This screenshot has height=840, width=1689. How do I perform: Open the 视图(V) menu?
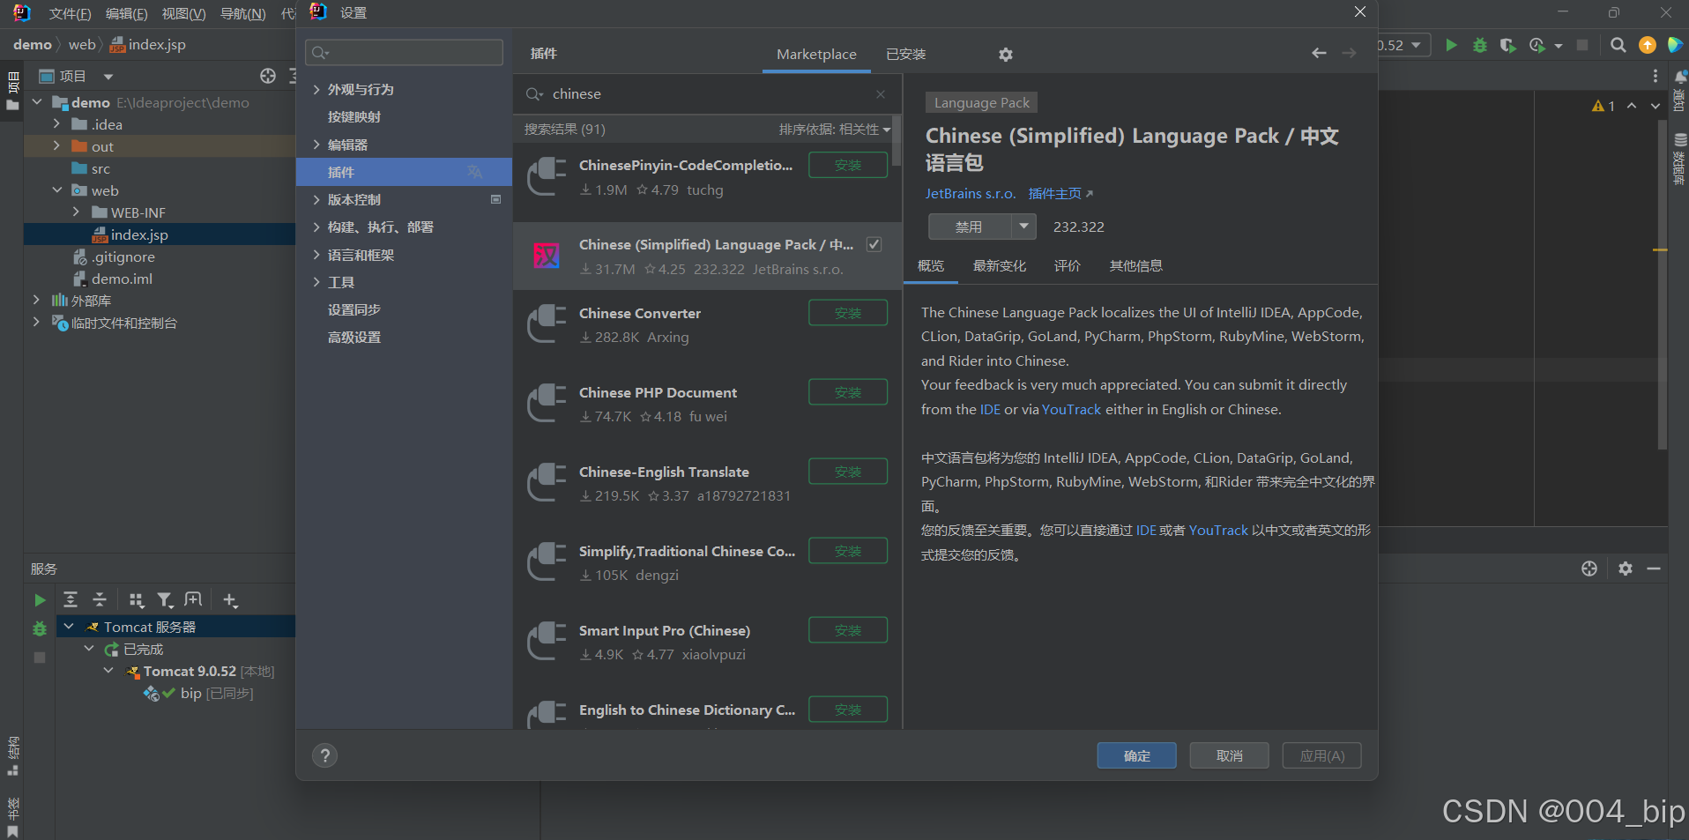[183, 13]
